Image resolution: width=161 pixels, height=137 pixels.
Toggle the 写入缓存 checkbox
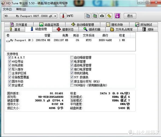(x=10, y=69)
